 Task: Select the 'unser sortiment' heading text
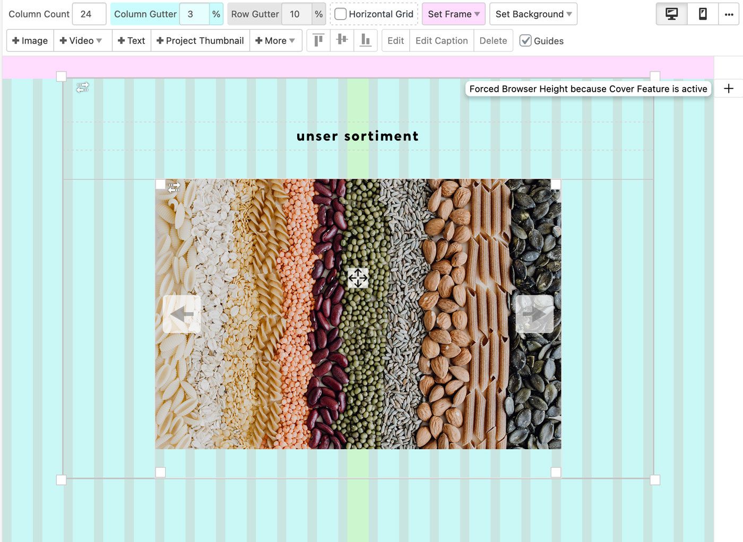(x=357, y=136)
